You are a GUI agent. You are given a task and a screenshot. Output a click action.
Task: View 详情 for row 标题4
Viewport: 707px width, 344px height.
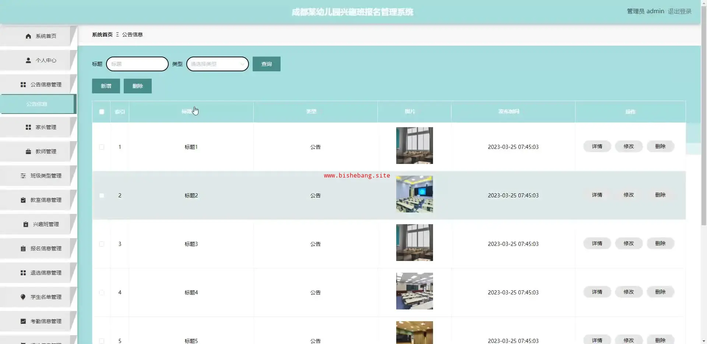click(597, 292)
